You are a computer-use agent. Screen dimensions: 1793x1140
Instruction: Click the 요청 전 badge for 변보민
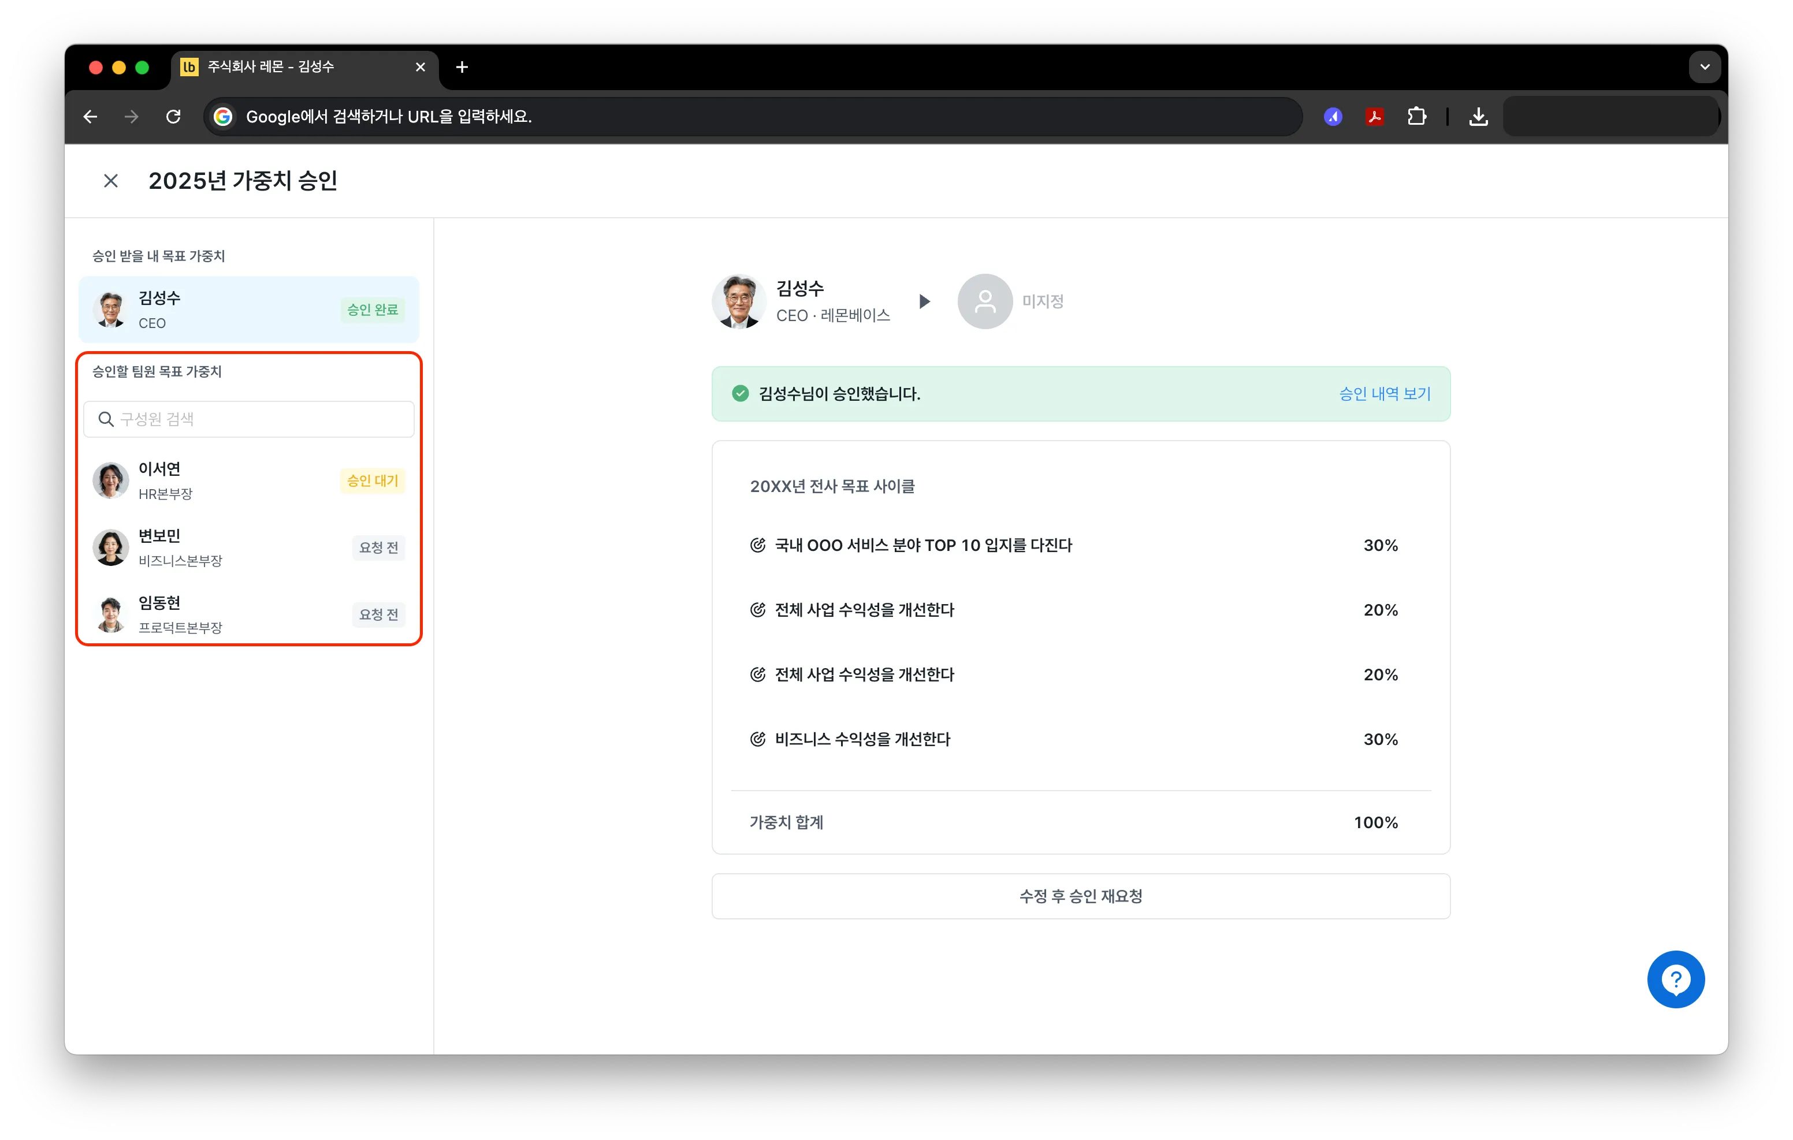click(378, 547)
